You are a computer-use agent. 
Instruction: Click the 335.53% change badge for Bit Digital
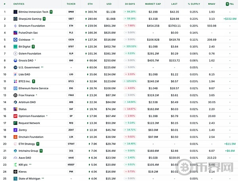(130, 46)
